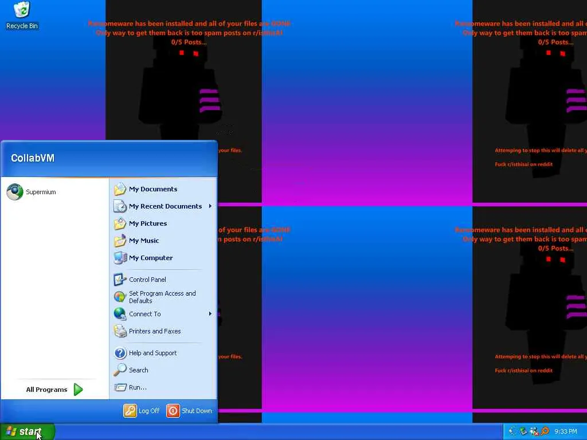The image size is (587, 440).
Task: Click the green start button
Action: (28, 432)
